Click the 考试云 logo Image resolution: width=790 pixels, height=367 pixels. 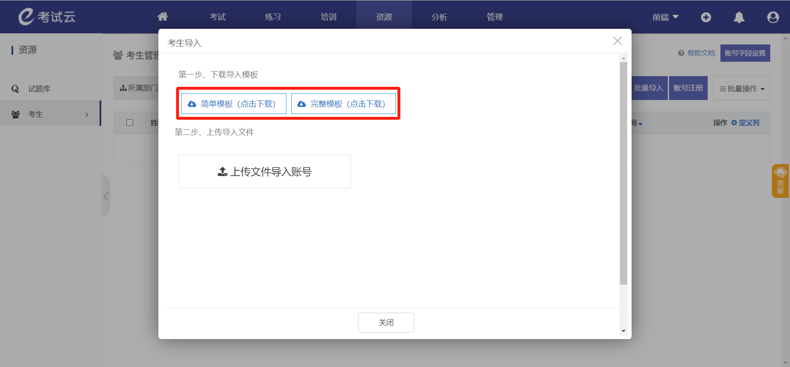[x=47, y=17]
